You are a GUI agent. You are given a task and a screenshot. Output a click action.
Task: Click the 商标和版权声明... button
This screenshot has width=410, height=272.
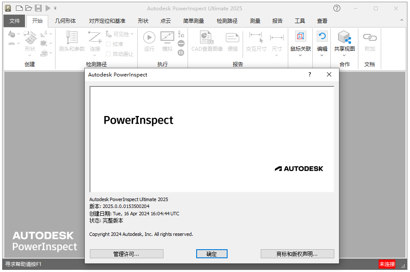tap(297, 254)
